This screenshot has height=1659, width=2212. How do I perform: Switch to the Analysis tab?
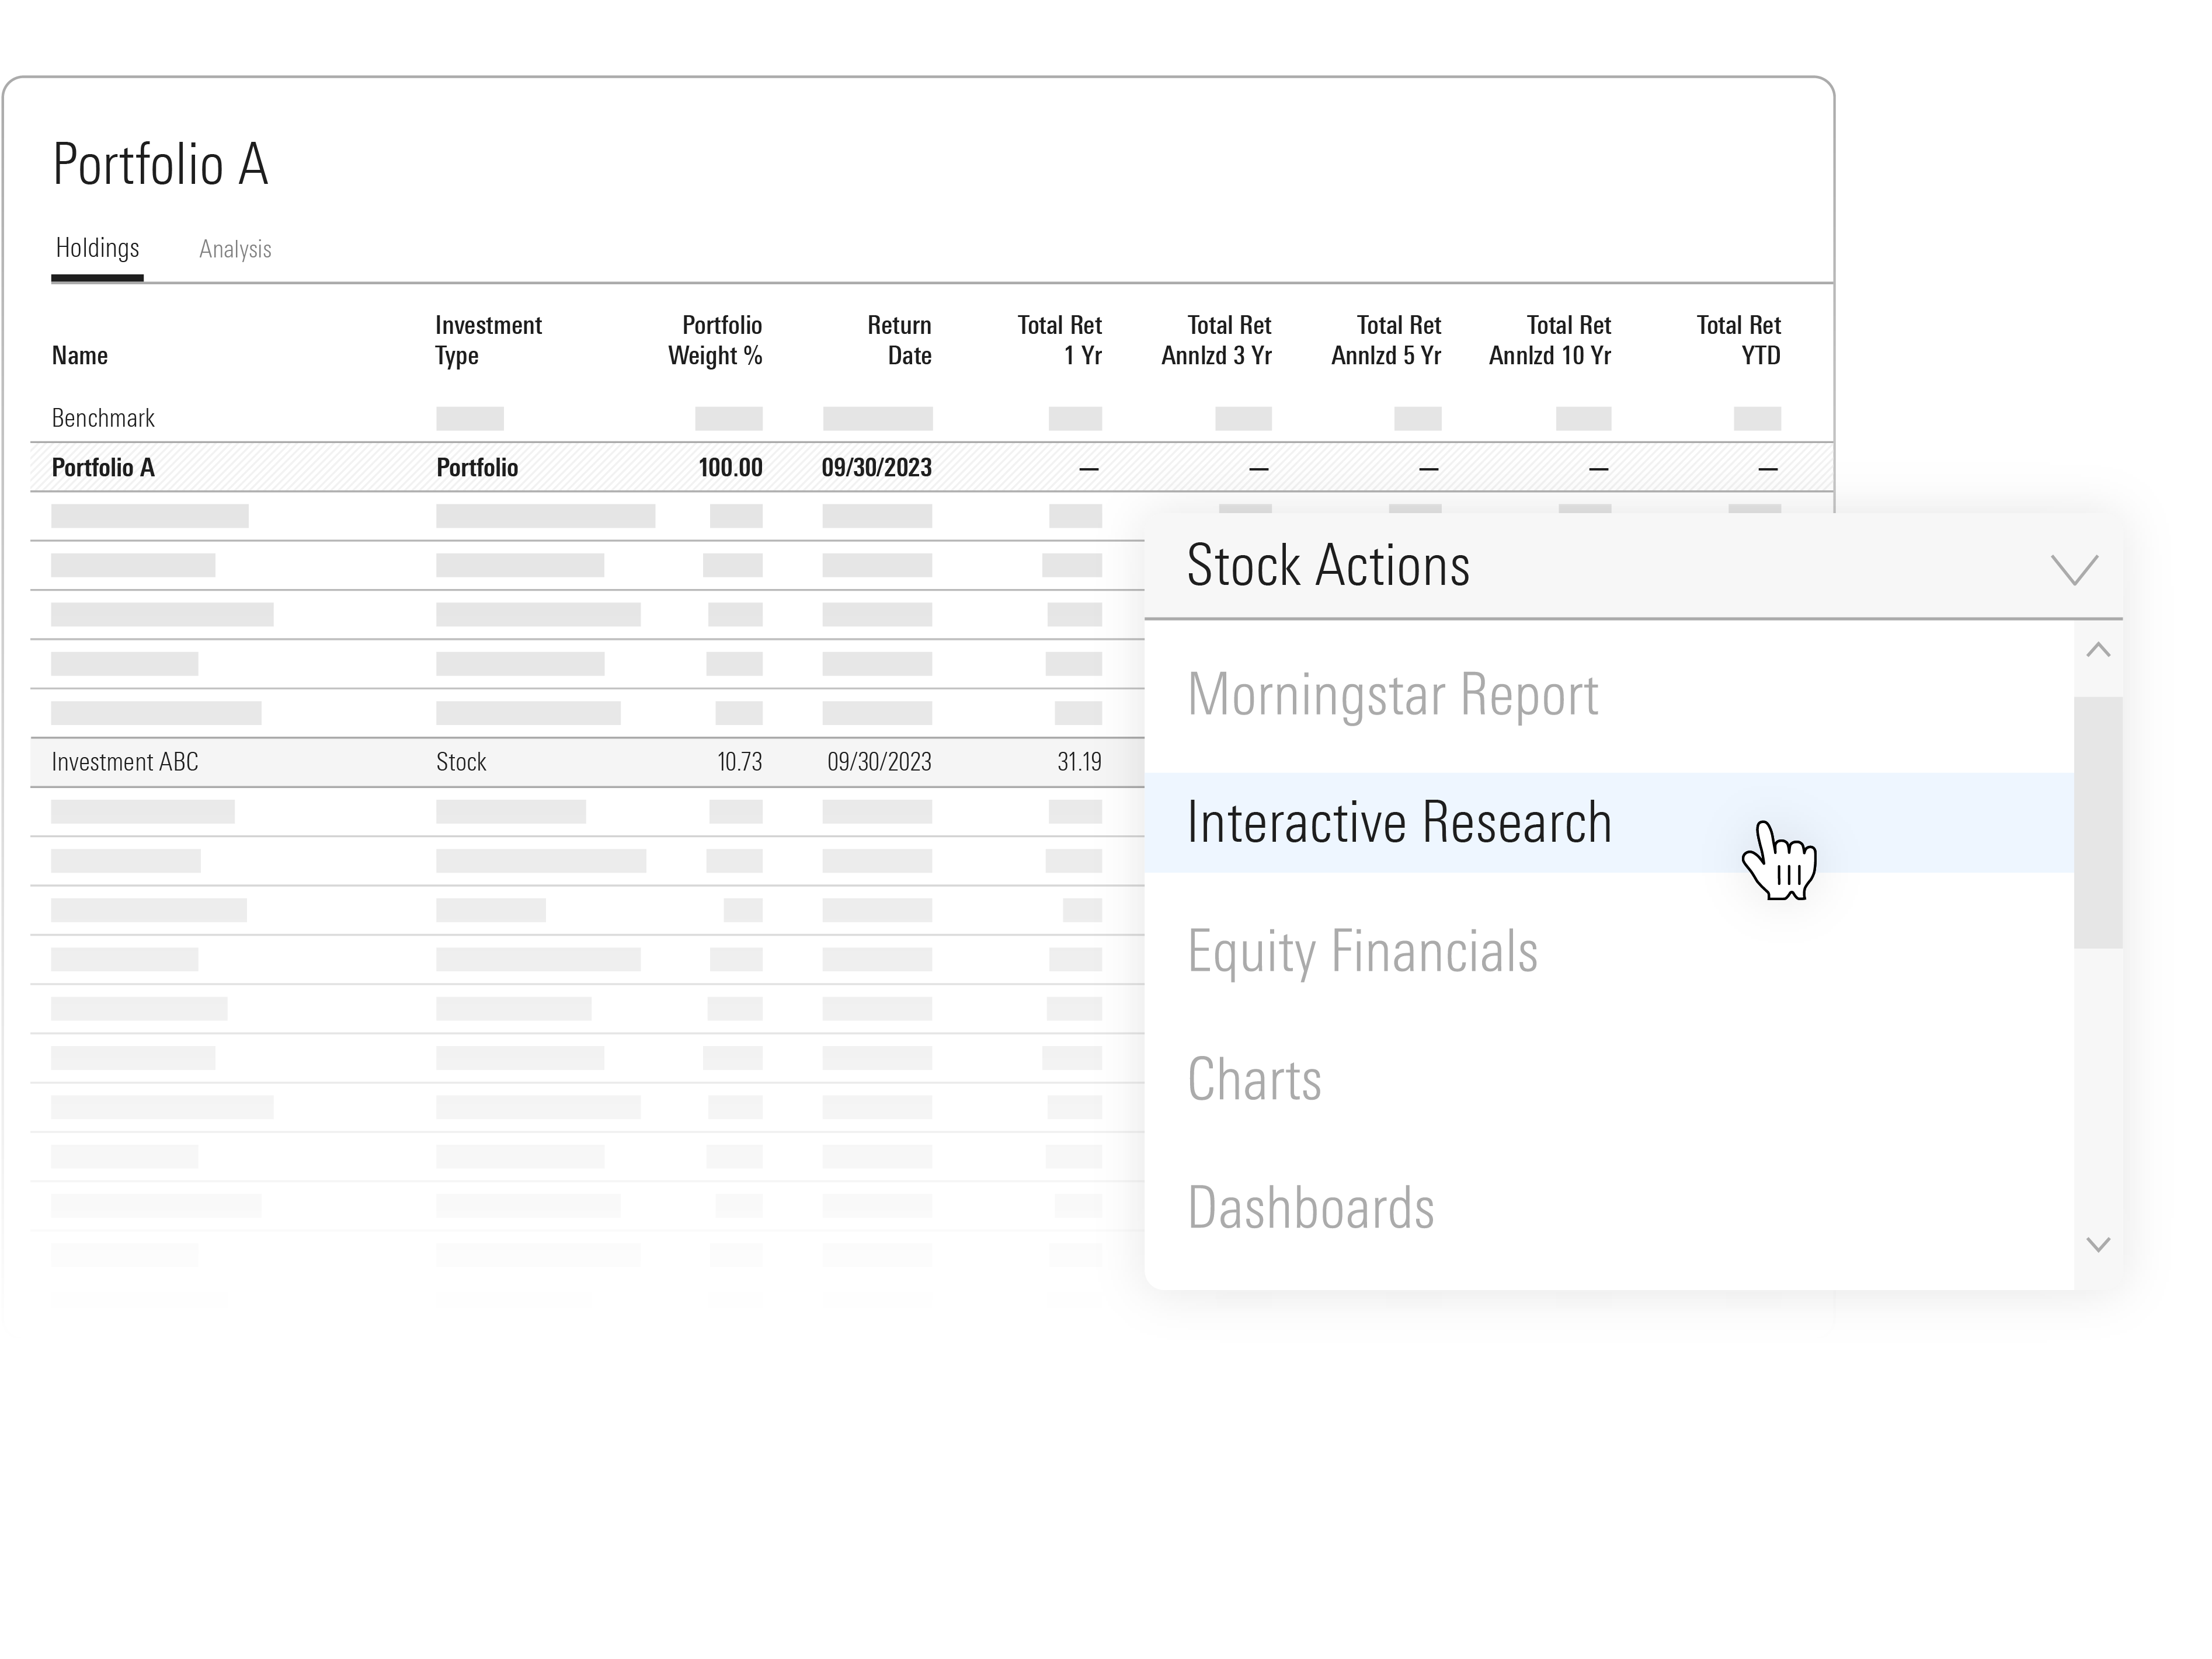tap(235, 249)
